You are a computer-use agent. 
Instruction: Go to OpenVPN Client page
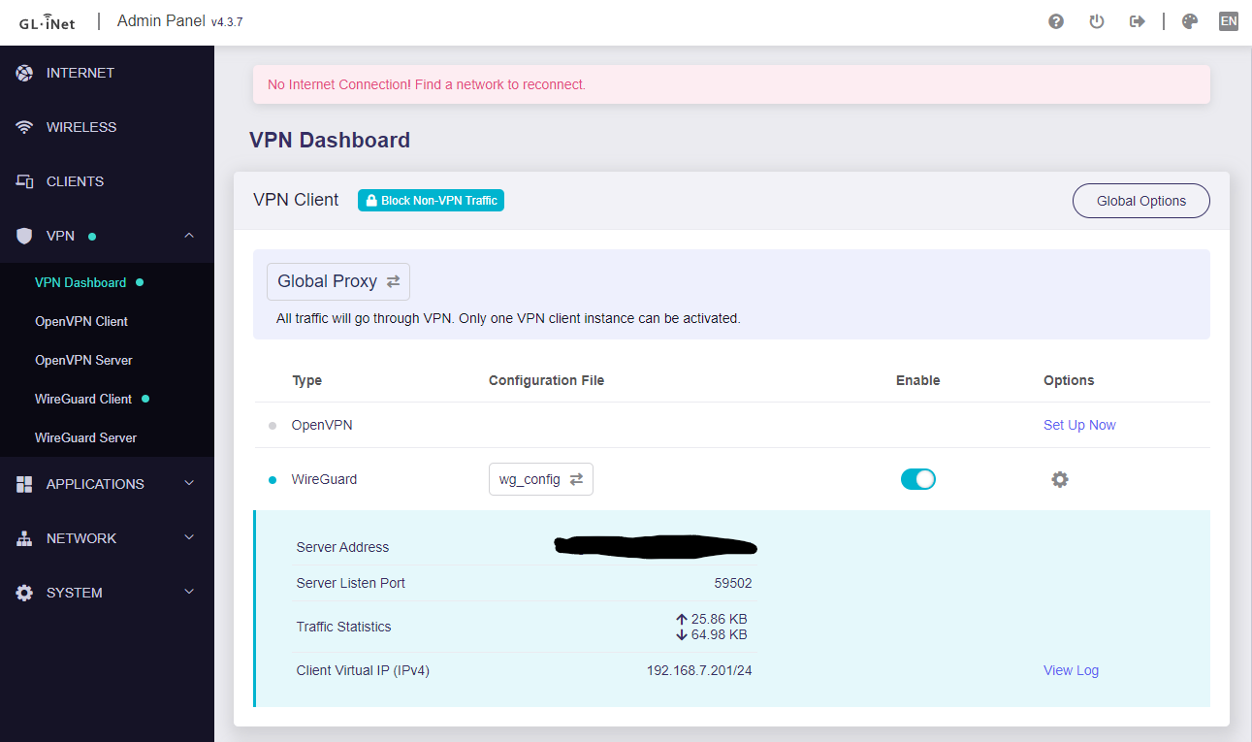(x=81, y=321)
